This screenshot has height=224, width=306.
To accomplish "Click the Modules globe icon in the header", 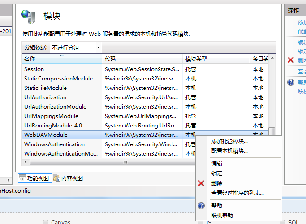I will (29, 16).
